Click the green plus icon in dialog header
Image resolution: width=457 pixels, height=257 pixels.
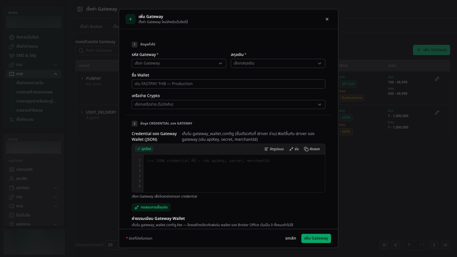(x=131, y=19)
